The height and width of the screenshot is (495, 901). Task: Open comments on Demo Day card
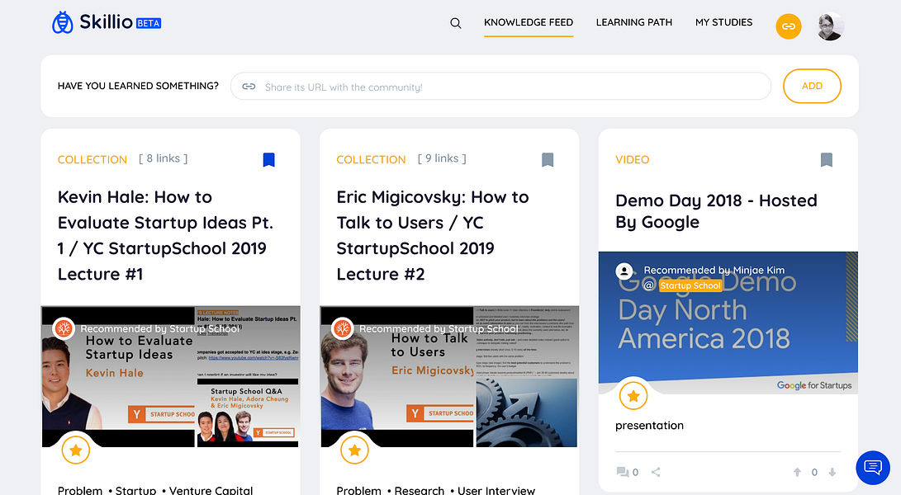[627, 472]
